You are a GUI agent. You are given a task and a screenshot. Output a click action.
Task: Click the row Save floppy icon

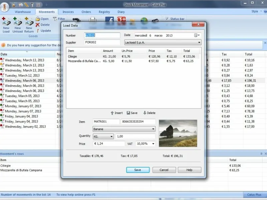point(128,113)
